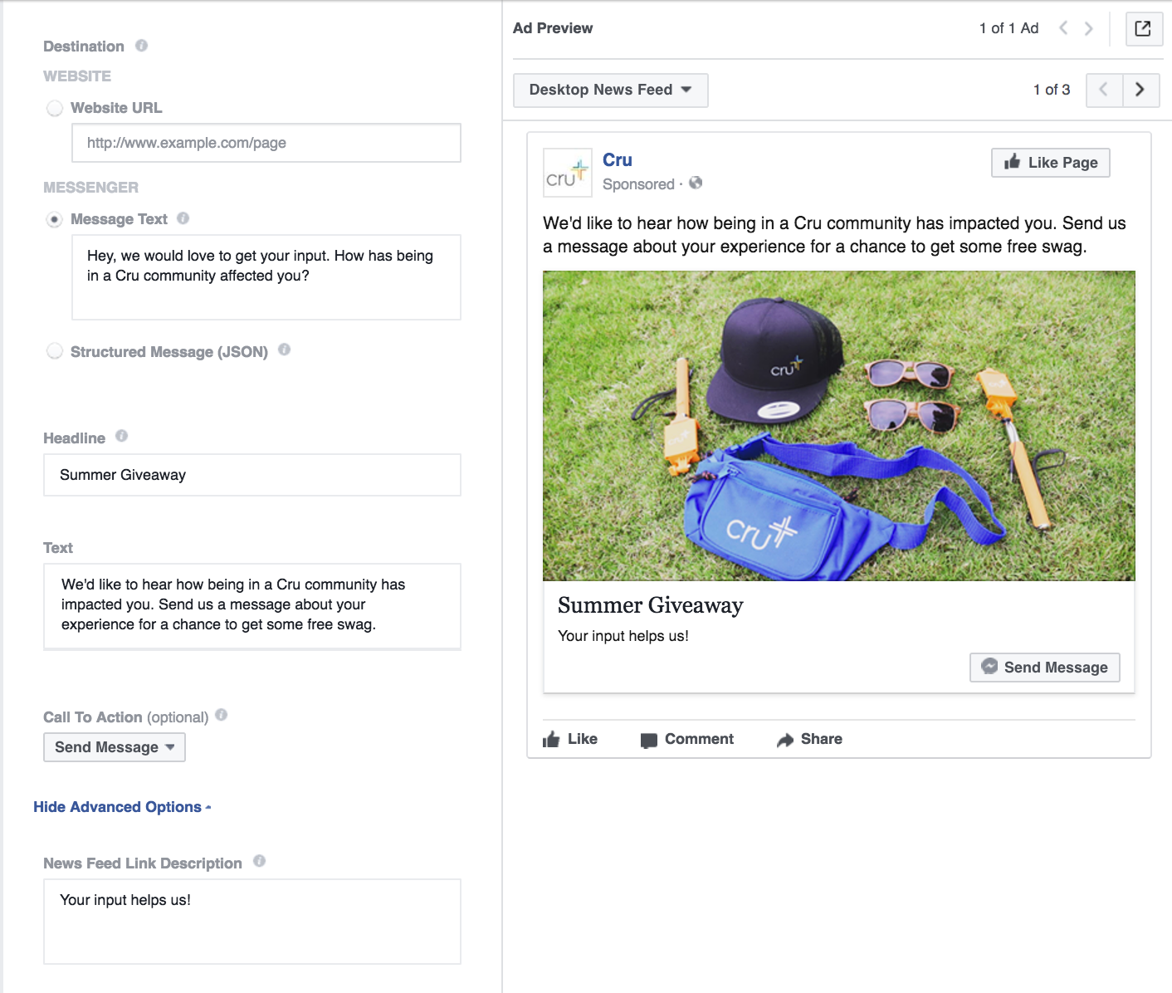
Task: Click the Cru page logo thumbnail
Action: point(568,173)
